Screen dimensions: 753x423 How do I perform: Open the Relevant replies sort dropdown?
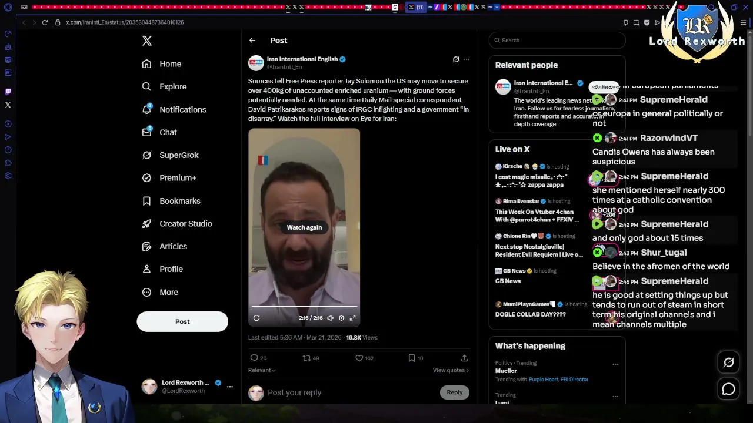[x=262, y=370]
